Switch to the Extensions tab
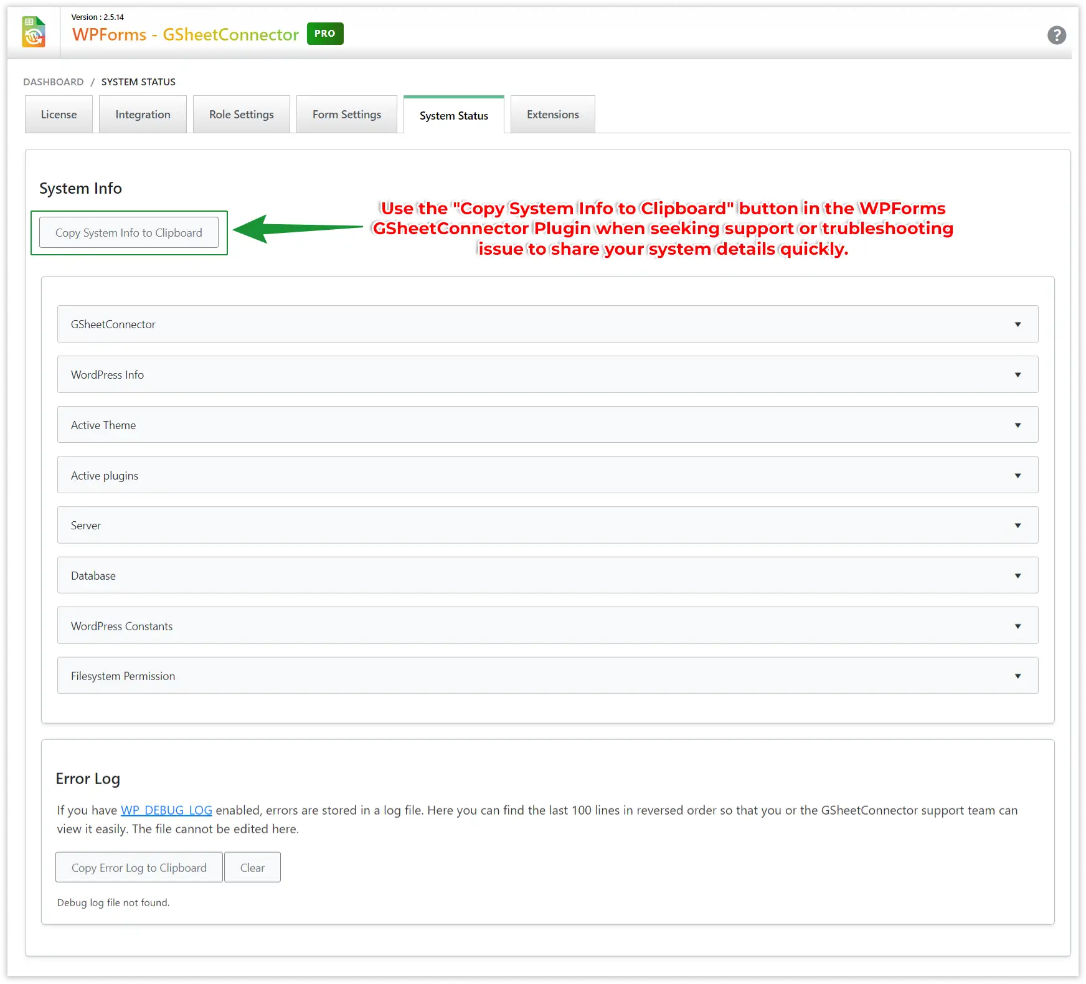The width and height of the screenshot is (1086, 984). (552, 114)
